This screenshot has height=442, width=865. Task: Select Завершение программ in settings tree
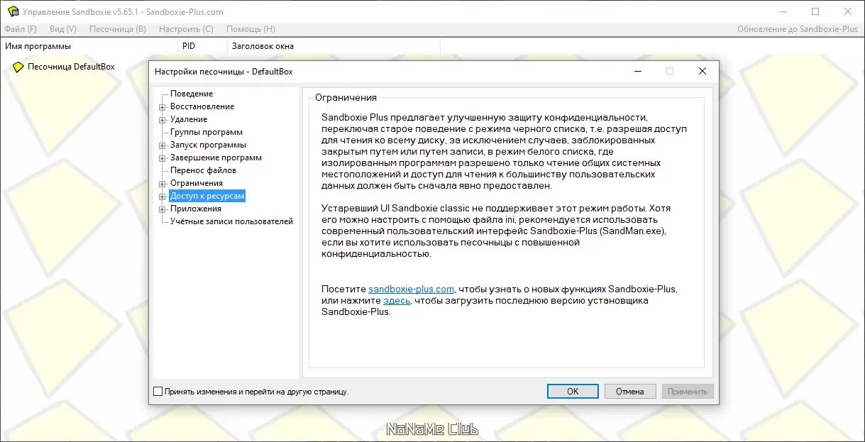(x=216, y=158)
